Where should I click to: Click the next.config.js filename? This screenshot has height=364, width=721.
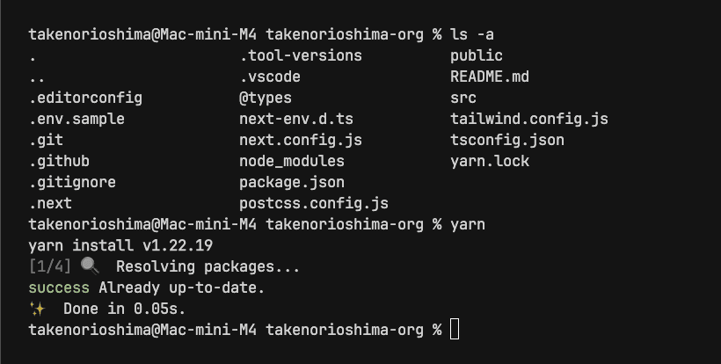(x=301, y=140)
